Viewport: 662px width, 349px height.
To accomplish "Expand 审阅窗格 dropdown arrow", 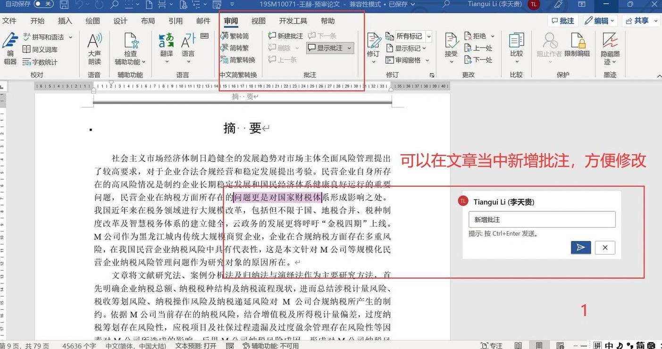I will click(427, 60).
